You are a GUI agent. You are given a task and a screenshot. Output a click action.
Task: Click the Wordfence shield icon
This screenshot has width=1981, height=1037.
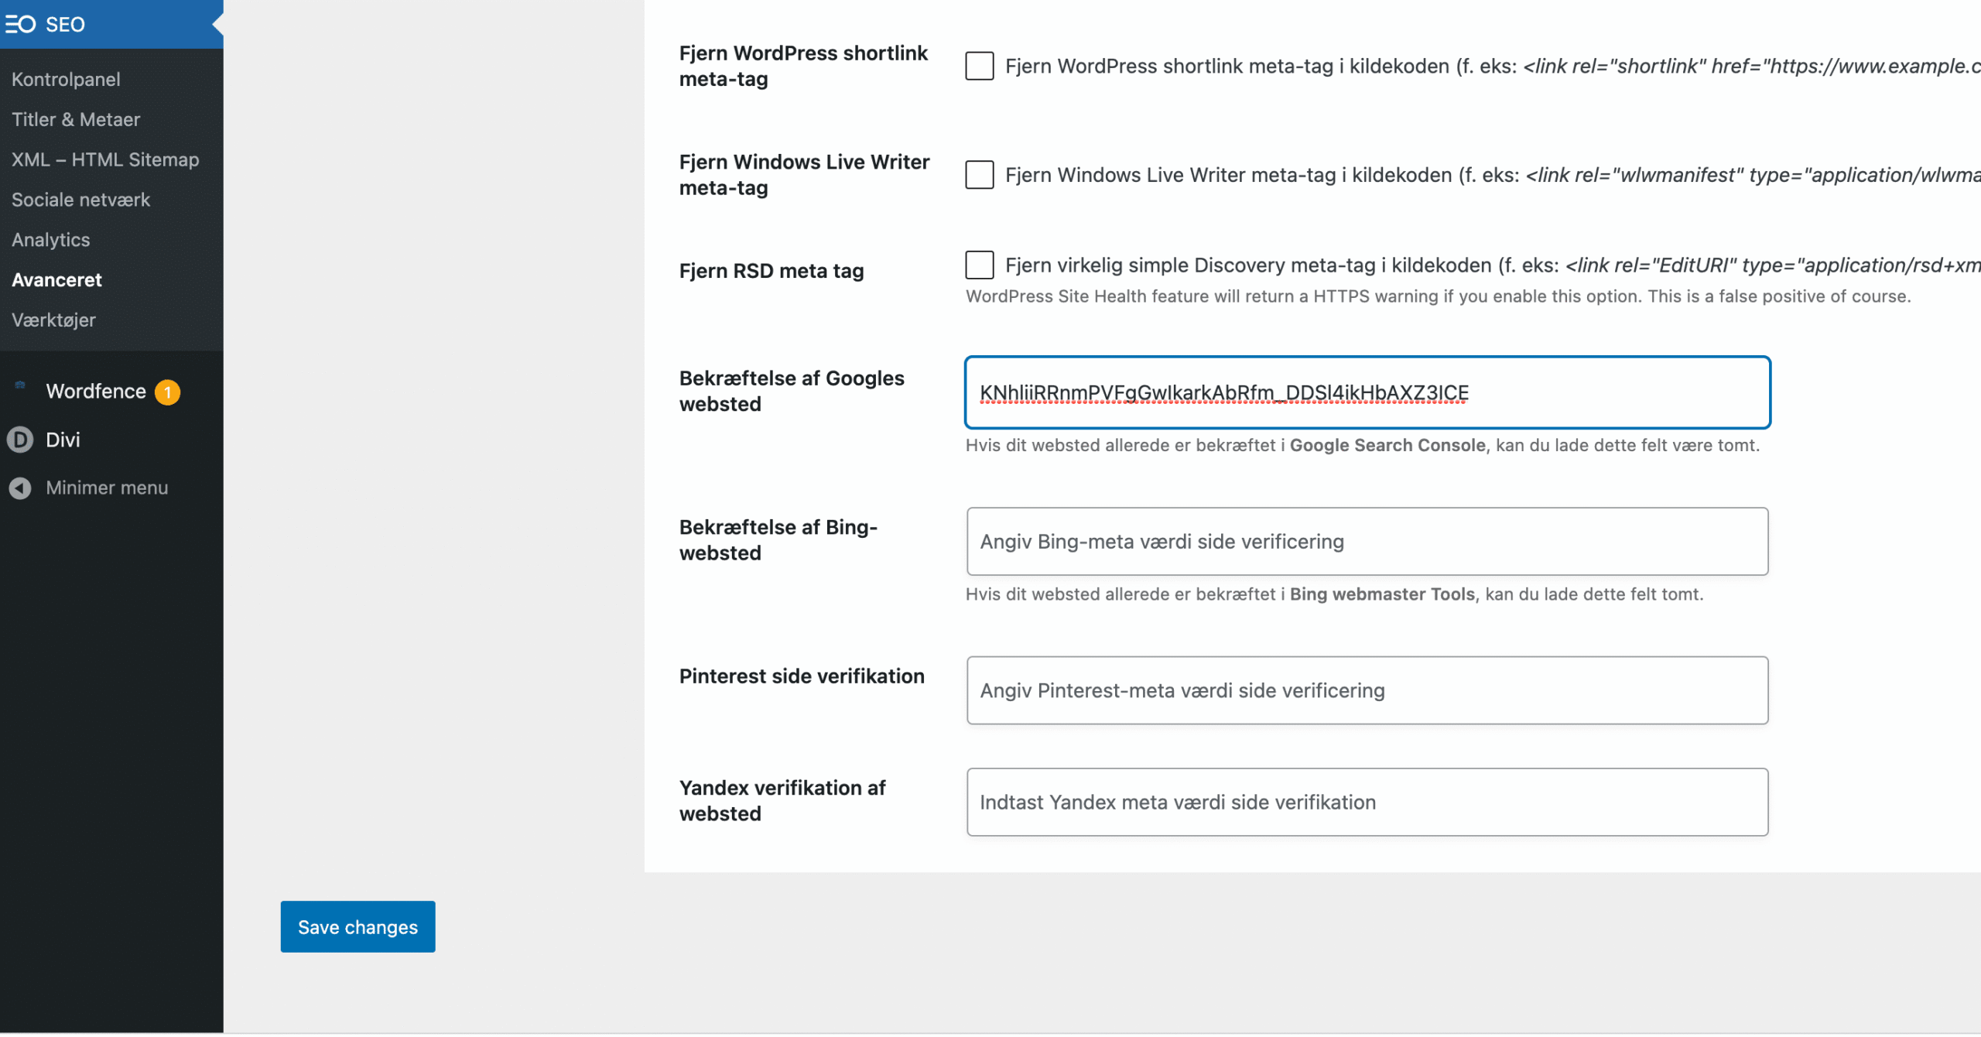click(x=20, y=385)
